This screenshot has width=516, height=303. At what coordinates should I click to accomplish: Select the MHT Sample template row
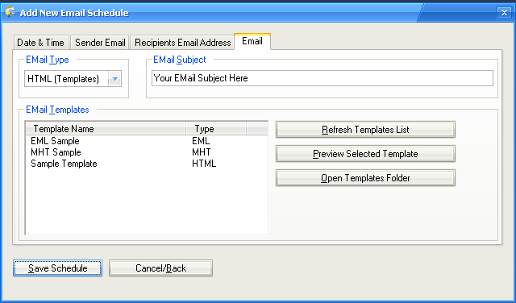(x=147, y=152)
